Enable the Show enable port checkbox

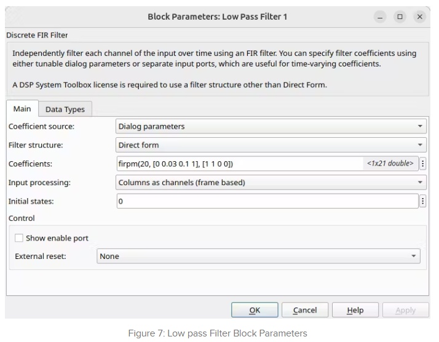pyautogui.click(x=19, y=238)
